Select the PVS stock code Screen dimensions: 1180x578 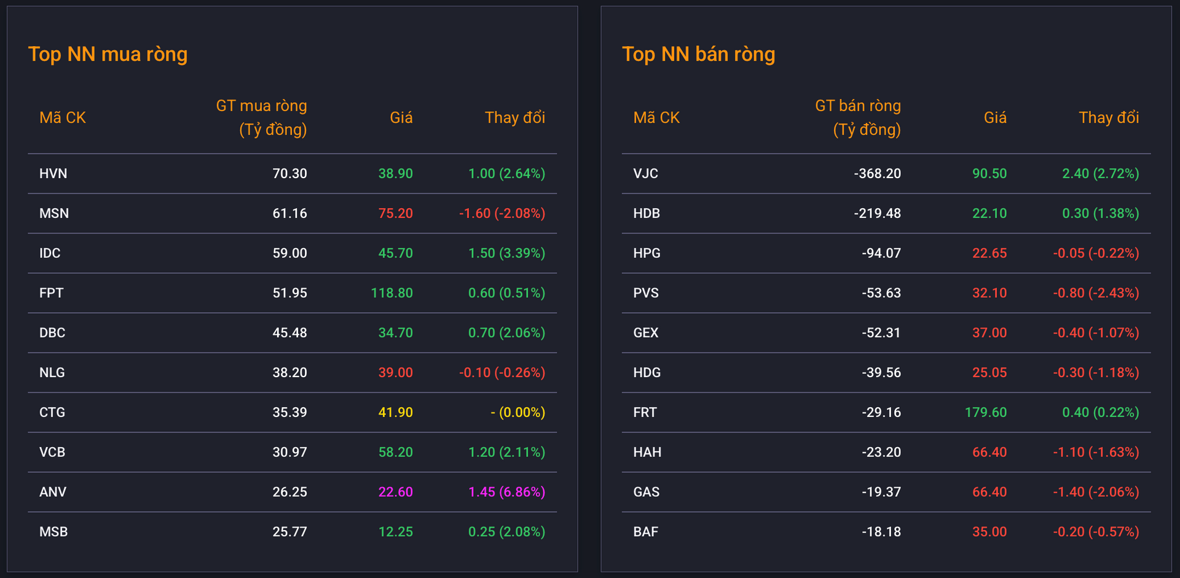[x=646, y=293]
